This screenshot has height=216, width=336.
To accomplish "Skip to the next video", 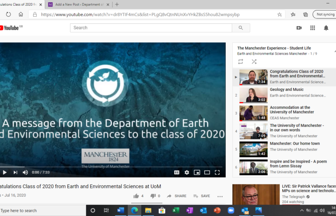I will pos(15,172).
